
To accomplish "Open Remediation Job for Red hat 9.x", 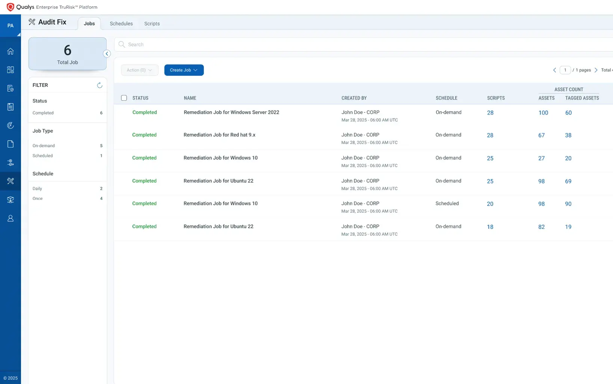I will pos(219,135).
